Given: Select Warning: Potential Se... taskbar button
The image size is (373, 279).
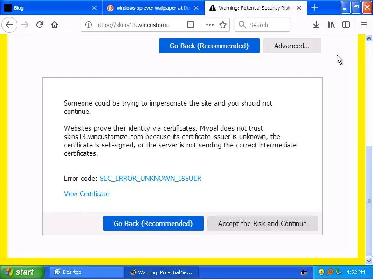Looking at the screenshot, I should (161, 272).
